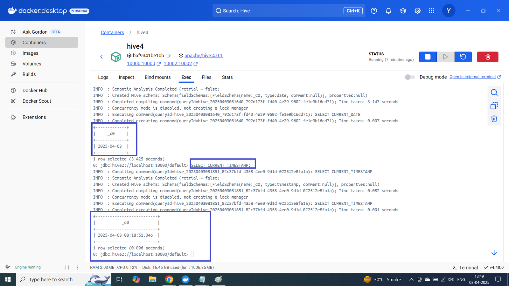Clear the terminal with trash icon
The image size is (509, 286).
click(494, 119)
